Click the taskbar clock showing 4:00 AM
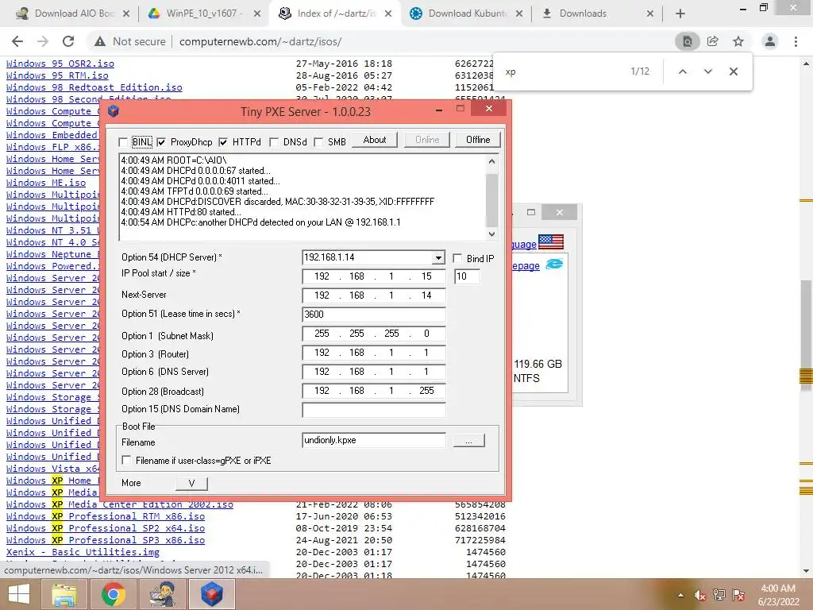813x610 pixels. point(778,595)
